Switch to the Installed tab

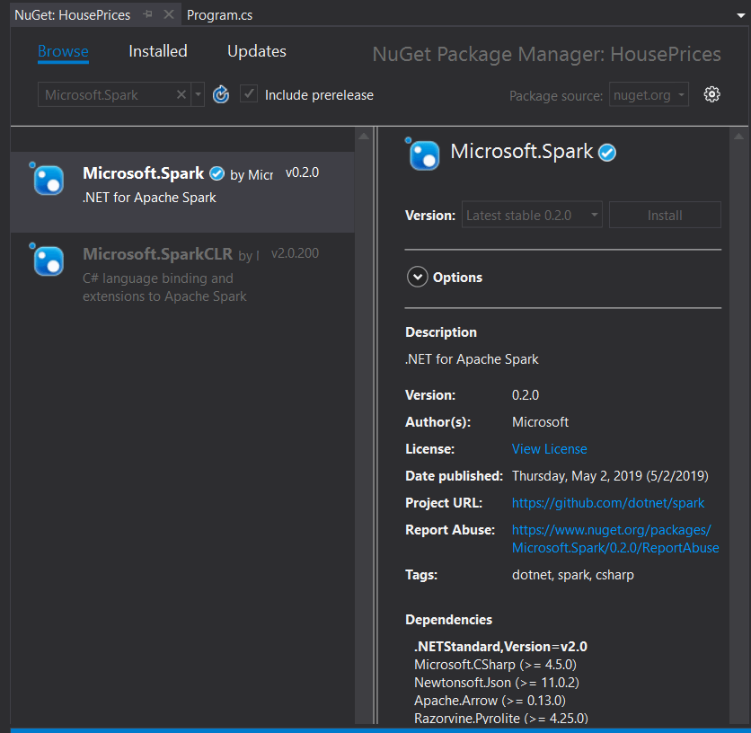[158, 51]
